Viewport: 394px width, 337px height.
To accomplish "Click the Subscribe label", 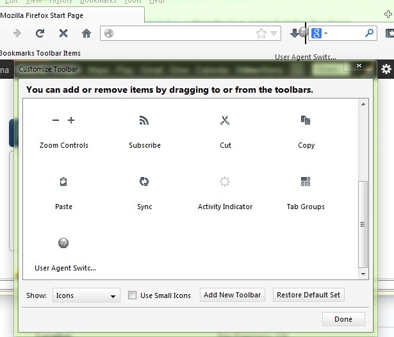I will 145,145.
